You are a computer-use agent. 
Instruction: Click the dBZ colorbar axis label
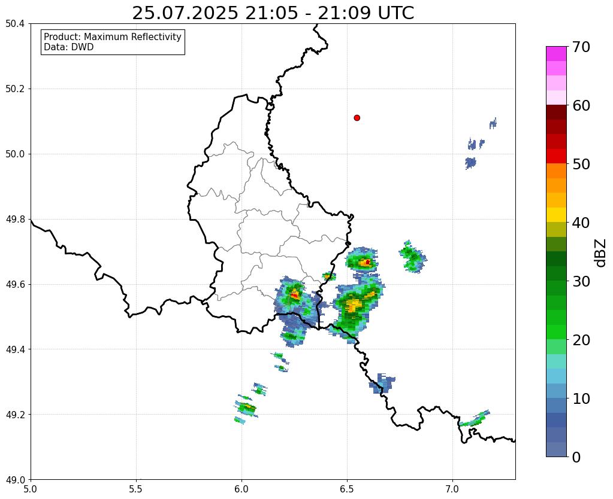click(x=601, y=252)
